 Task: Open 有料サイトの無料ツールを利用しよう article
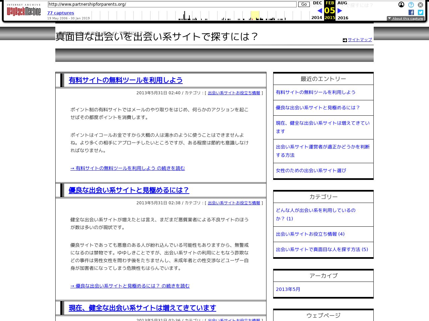[x=126, y=80]
